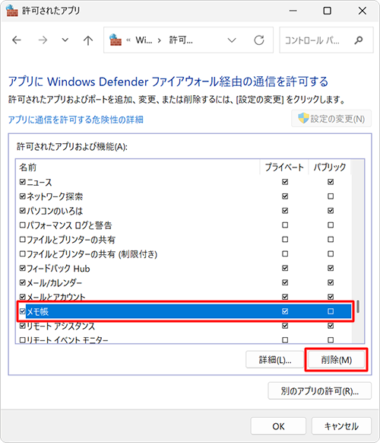380x443 pixels.
Task: Uncheck パブリック for ニュース
Action: [x=331, y=182]
